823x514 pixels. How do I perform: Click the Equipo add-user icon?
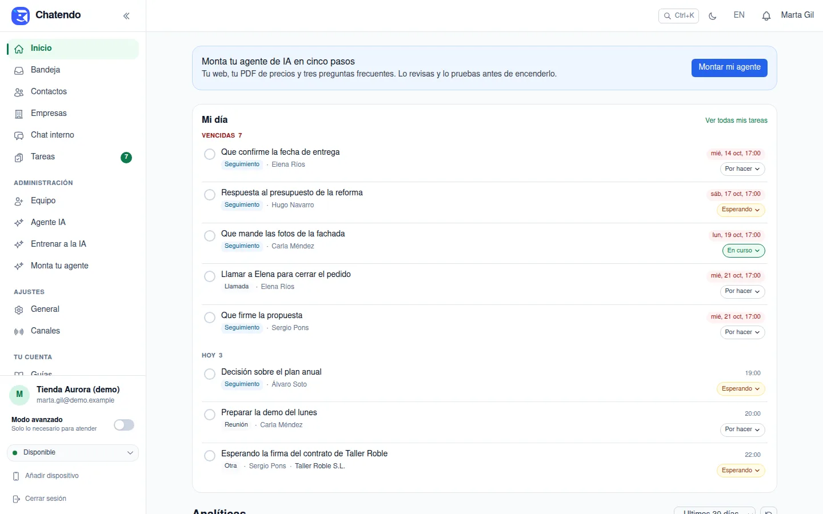pos(19,201)
